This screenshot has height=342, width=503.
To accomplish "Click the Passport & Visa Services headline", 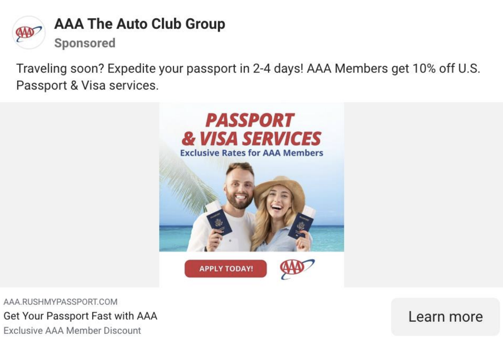I will (251, 129).
